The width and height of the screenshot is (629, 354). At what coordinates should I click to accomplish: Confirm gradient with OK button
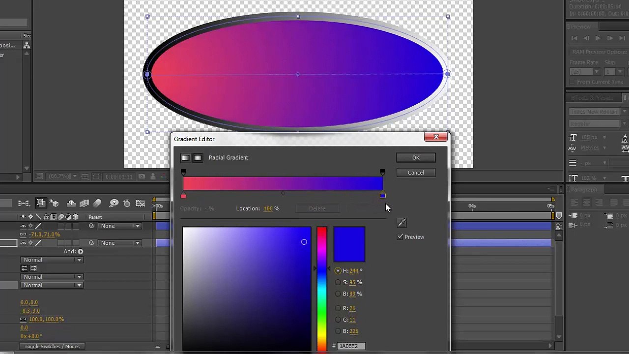416,158
